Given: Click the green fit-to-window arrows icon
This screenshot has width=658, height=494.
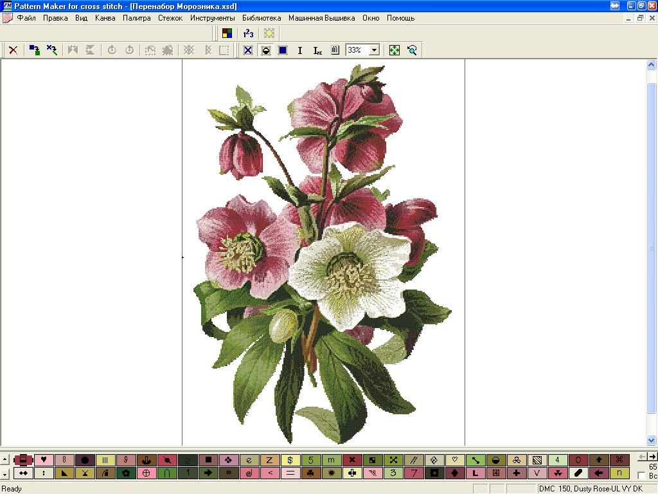Looking at the screenshot, I should coord(395,50).
